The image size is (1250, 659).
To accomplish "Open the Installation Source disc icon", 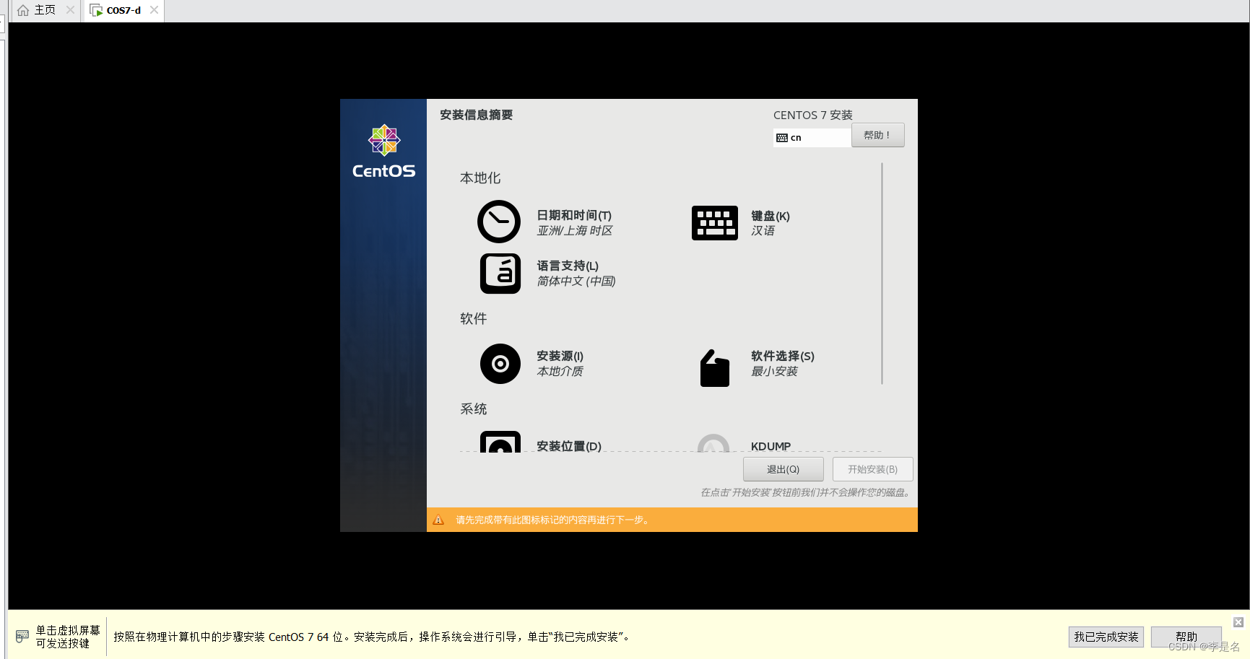I will [x=500, y=364].
